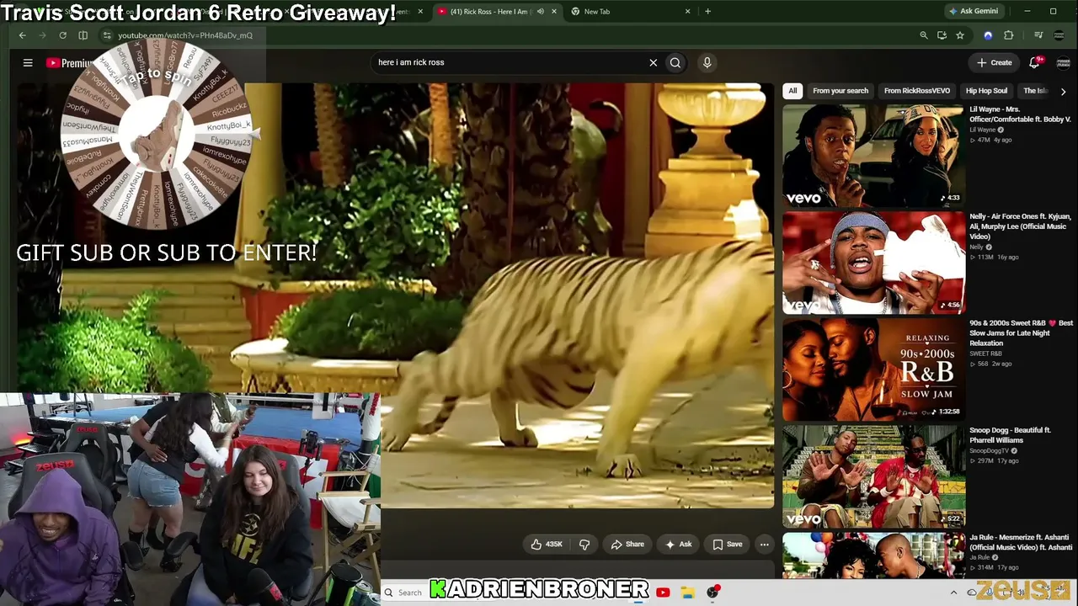The width and height of the screenshot is (1078, 606).
Task: Click the YouTube search magnifier button
Action: [x=675, y=62]
